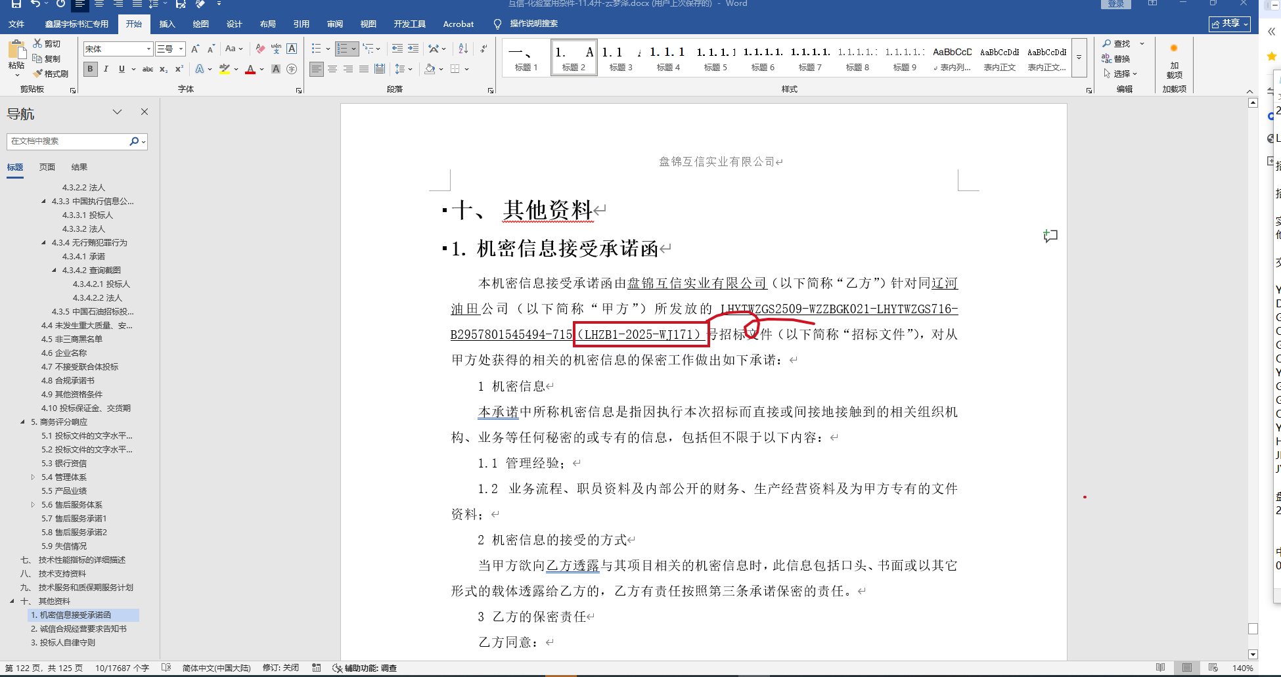Decrease paragraph indent

397,49
